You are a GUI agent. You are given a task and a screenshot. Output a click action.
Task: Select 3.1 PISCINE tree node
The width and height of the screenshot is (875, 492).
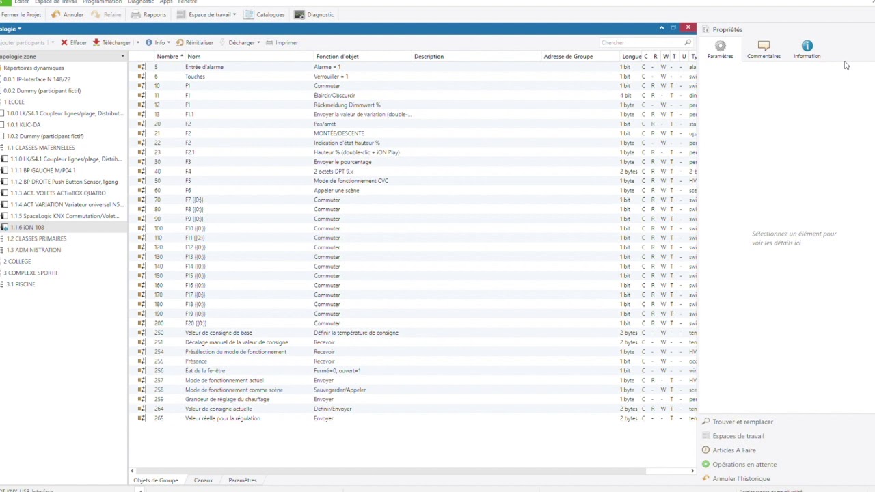(21, 284)
